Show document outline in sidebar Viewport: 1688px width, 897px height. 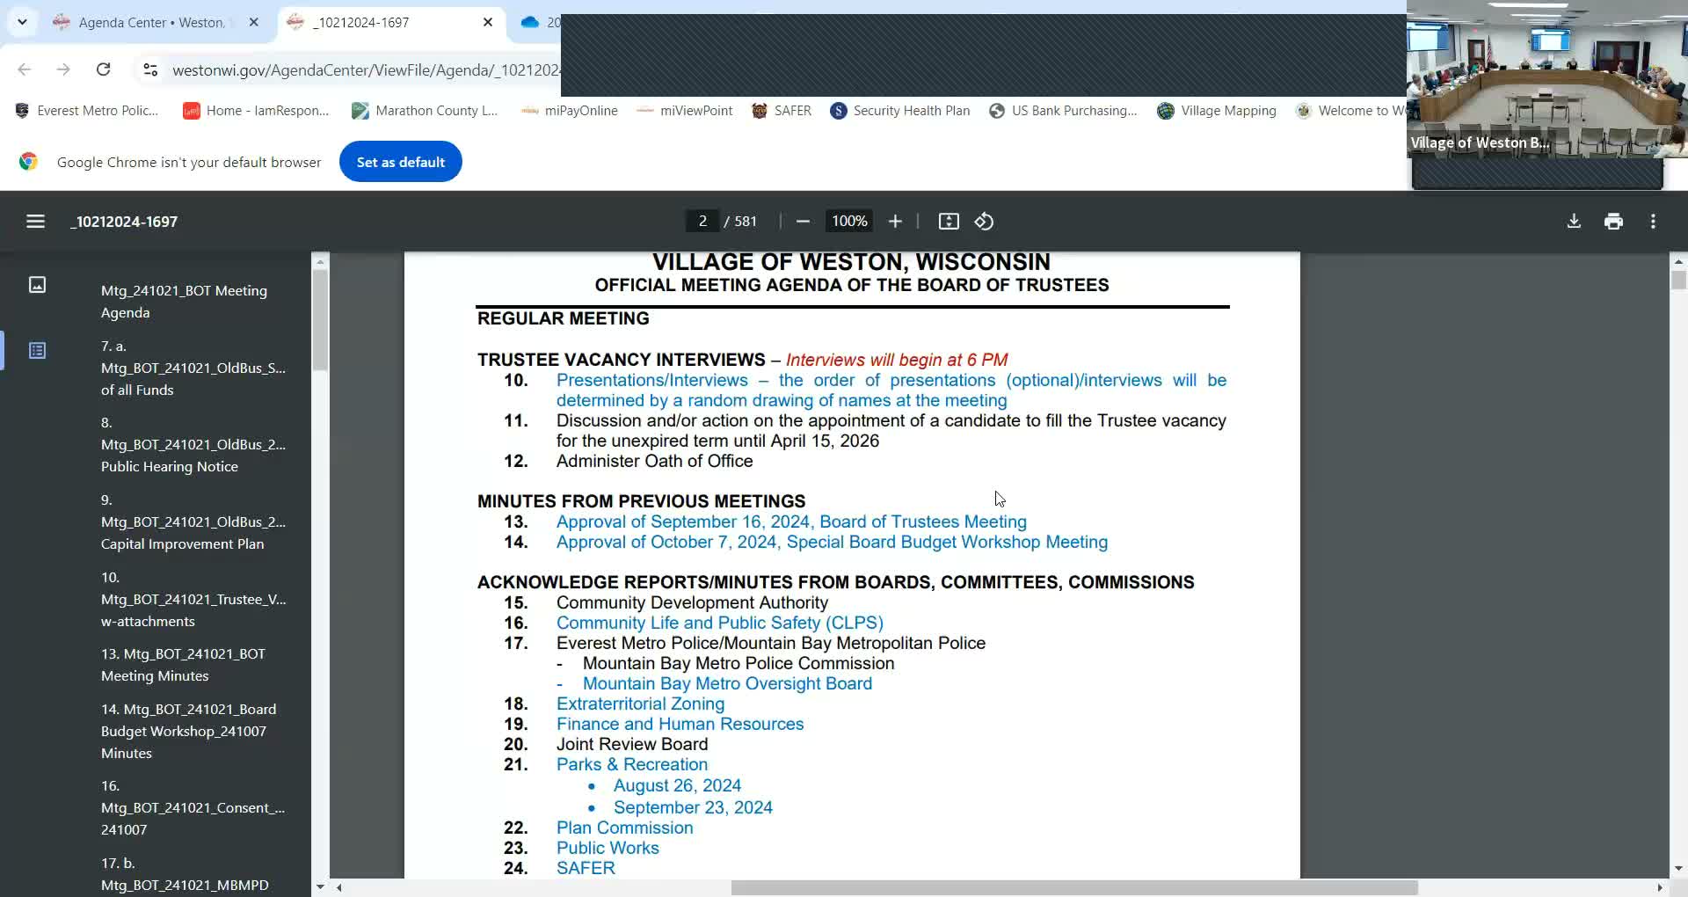37,351
